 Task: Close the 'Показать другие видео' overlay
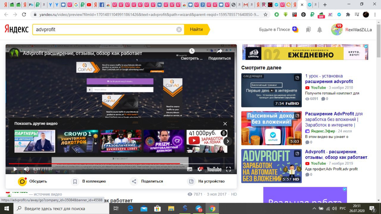pyautogui.click(x=225, y=124)
